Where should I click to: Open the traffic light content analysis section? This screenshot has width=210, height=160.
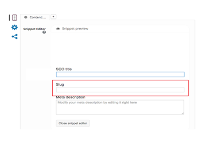click(x=15, y=18)
